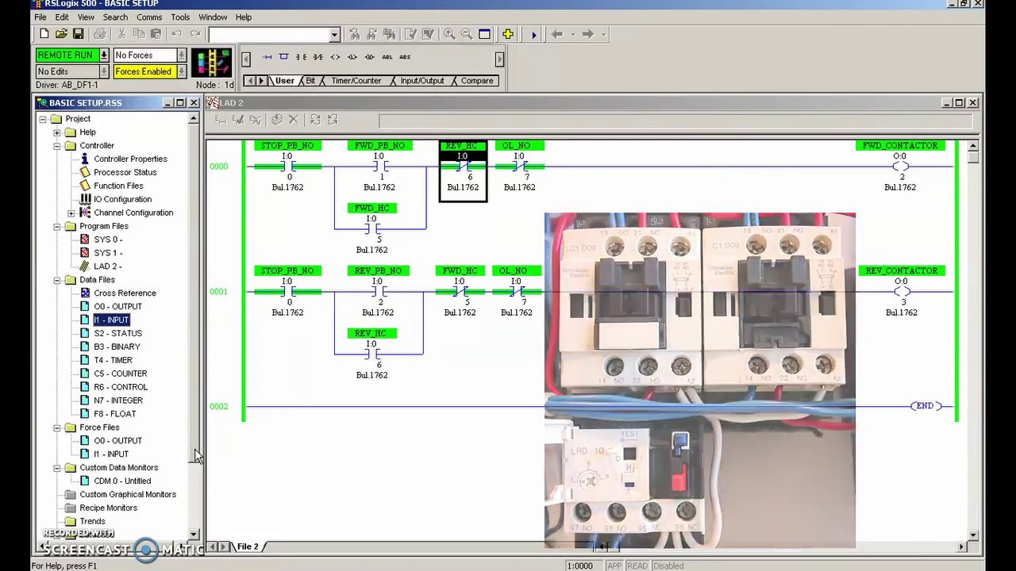Insert output unlatch OTU coil icon
1016x571 pixels.
tap(370, 57)
